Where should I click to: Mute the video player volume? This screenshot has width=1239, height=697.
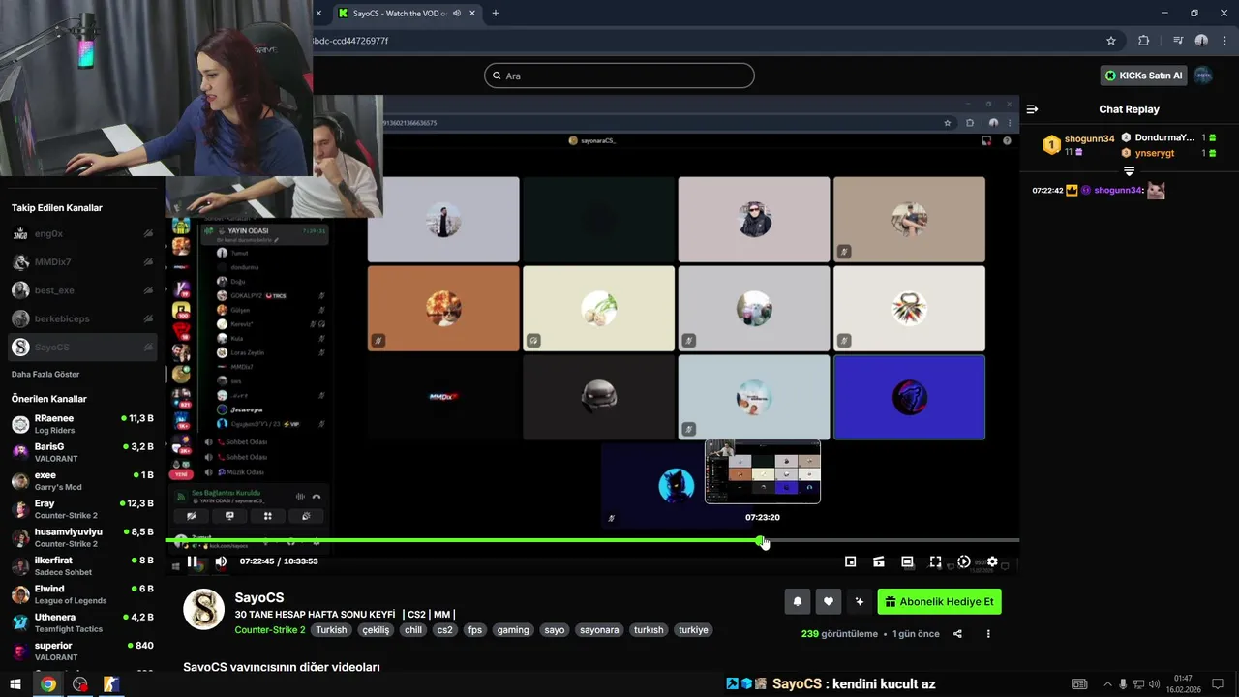click(x=221, y=561)
